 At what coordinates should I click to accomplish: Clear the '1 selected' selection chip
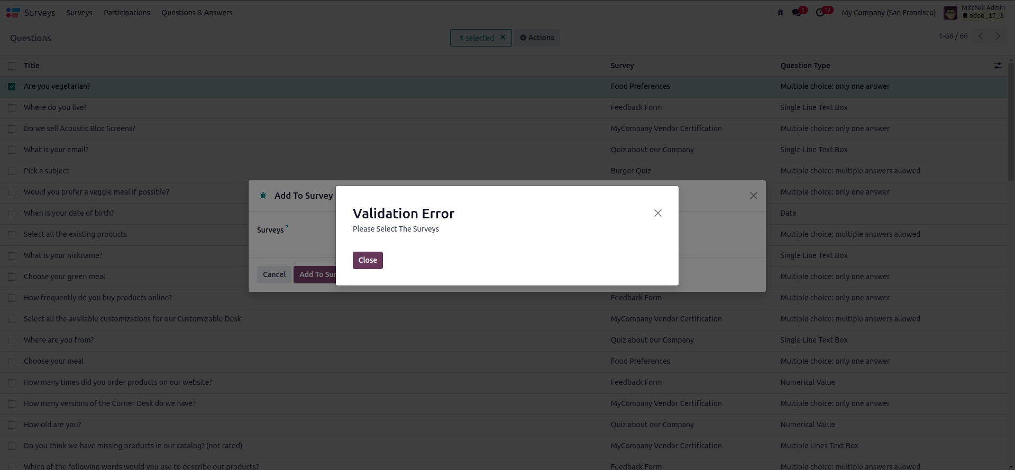[502, 38]
